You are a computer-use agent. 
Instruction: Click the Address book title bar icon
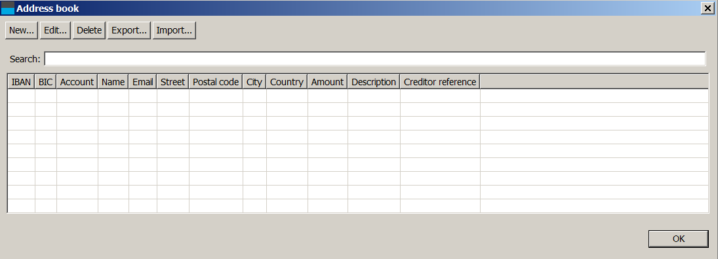[8, 8]
